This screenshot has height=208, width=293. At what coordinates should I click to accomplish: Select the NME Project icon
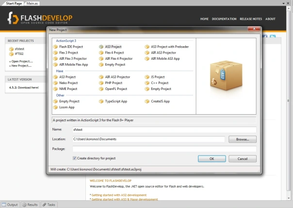(x=55, y=89)
